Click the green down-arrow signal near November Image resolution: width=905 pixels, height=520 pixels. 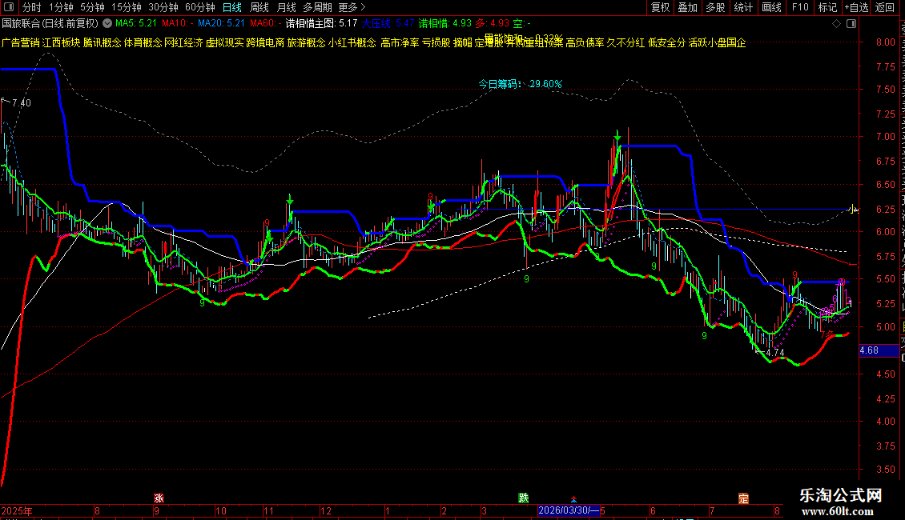tap(290, 200)
